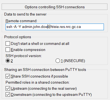Uncheck Share SSH connections if possible

[x=8, y=76]
